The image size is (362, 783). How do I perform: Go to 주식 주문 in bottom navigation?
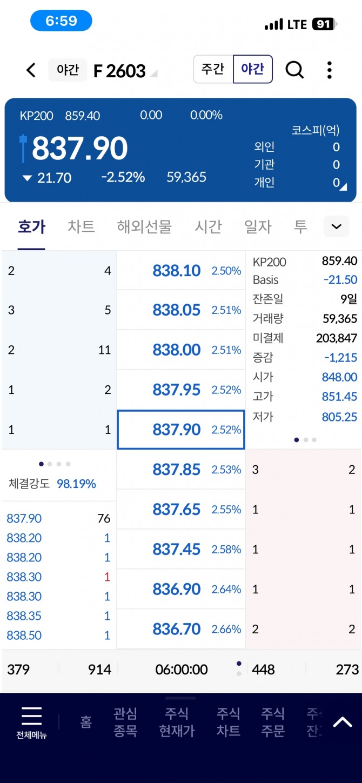(x=273, y=722)
